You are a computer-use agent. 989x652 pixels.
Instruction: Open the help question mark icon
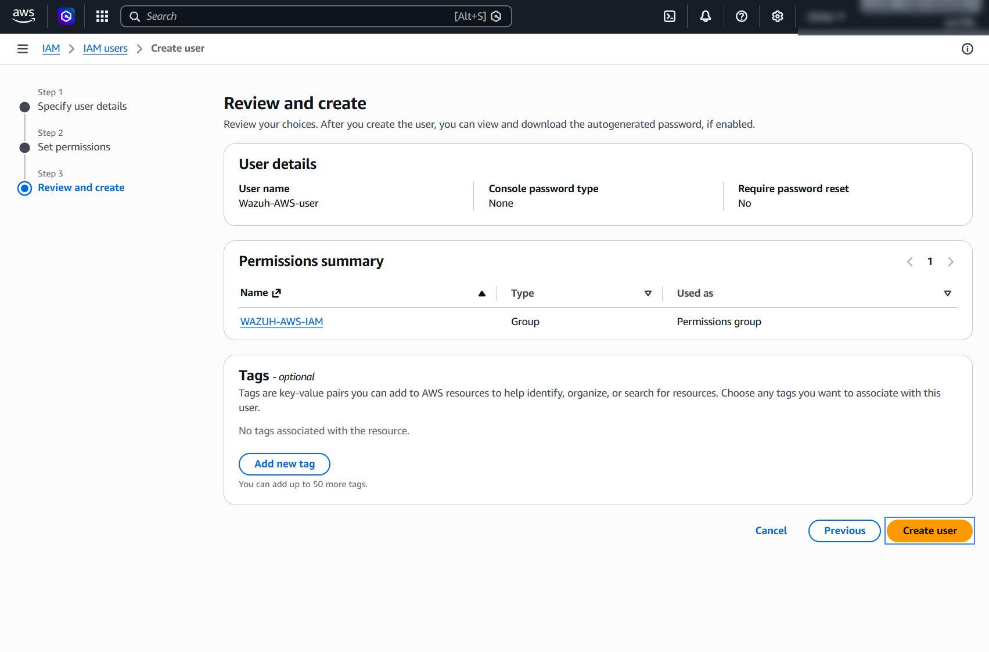pos(742,16)
